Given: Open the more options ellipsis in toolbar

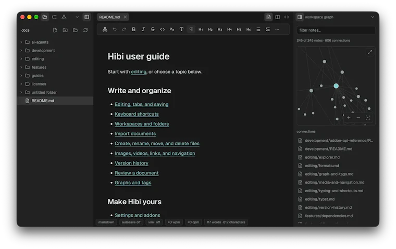Looking at the screenshot, I should (277, 29).
